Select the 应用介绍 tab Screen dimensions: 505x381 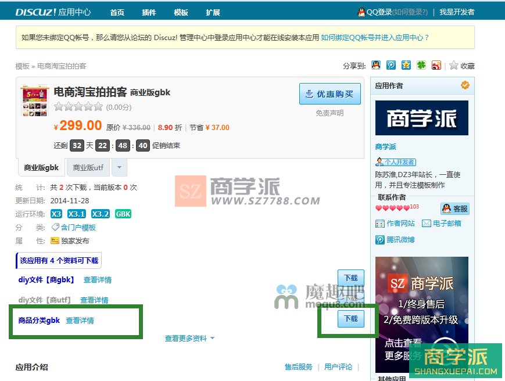tap(32, 367)
